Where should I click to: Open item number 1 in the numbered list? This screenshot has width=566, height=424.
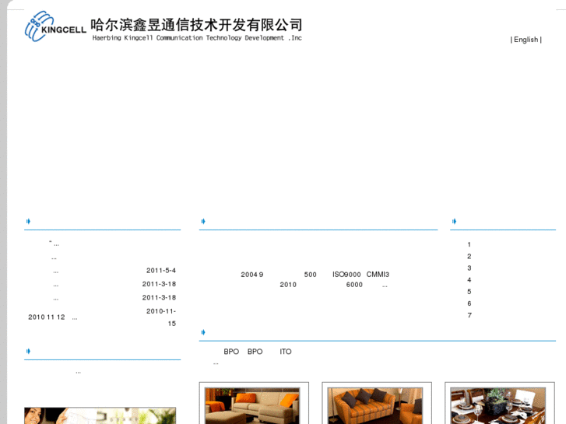point(469,244)
